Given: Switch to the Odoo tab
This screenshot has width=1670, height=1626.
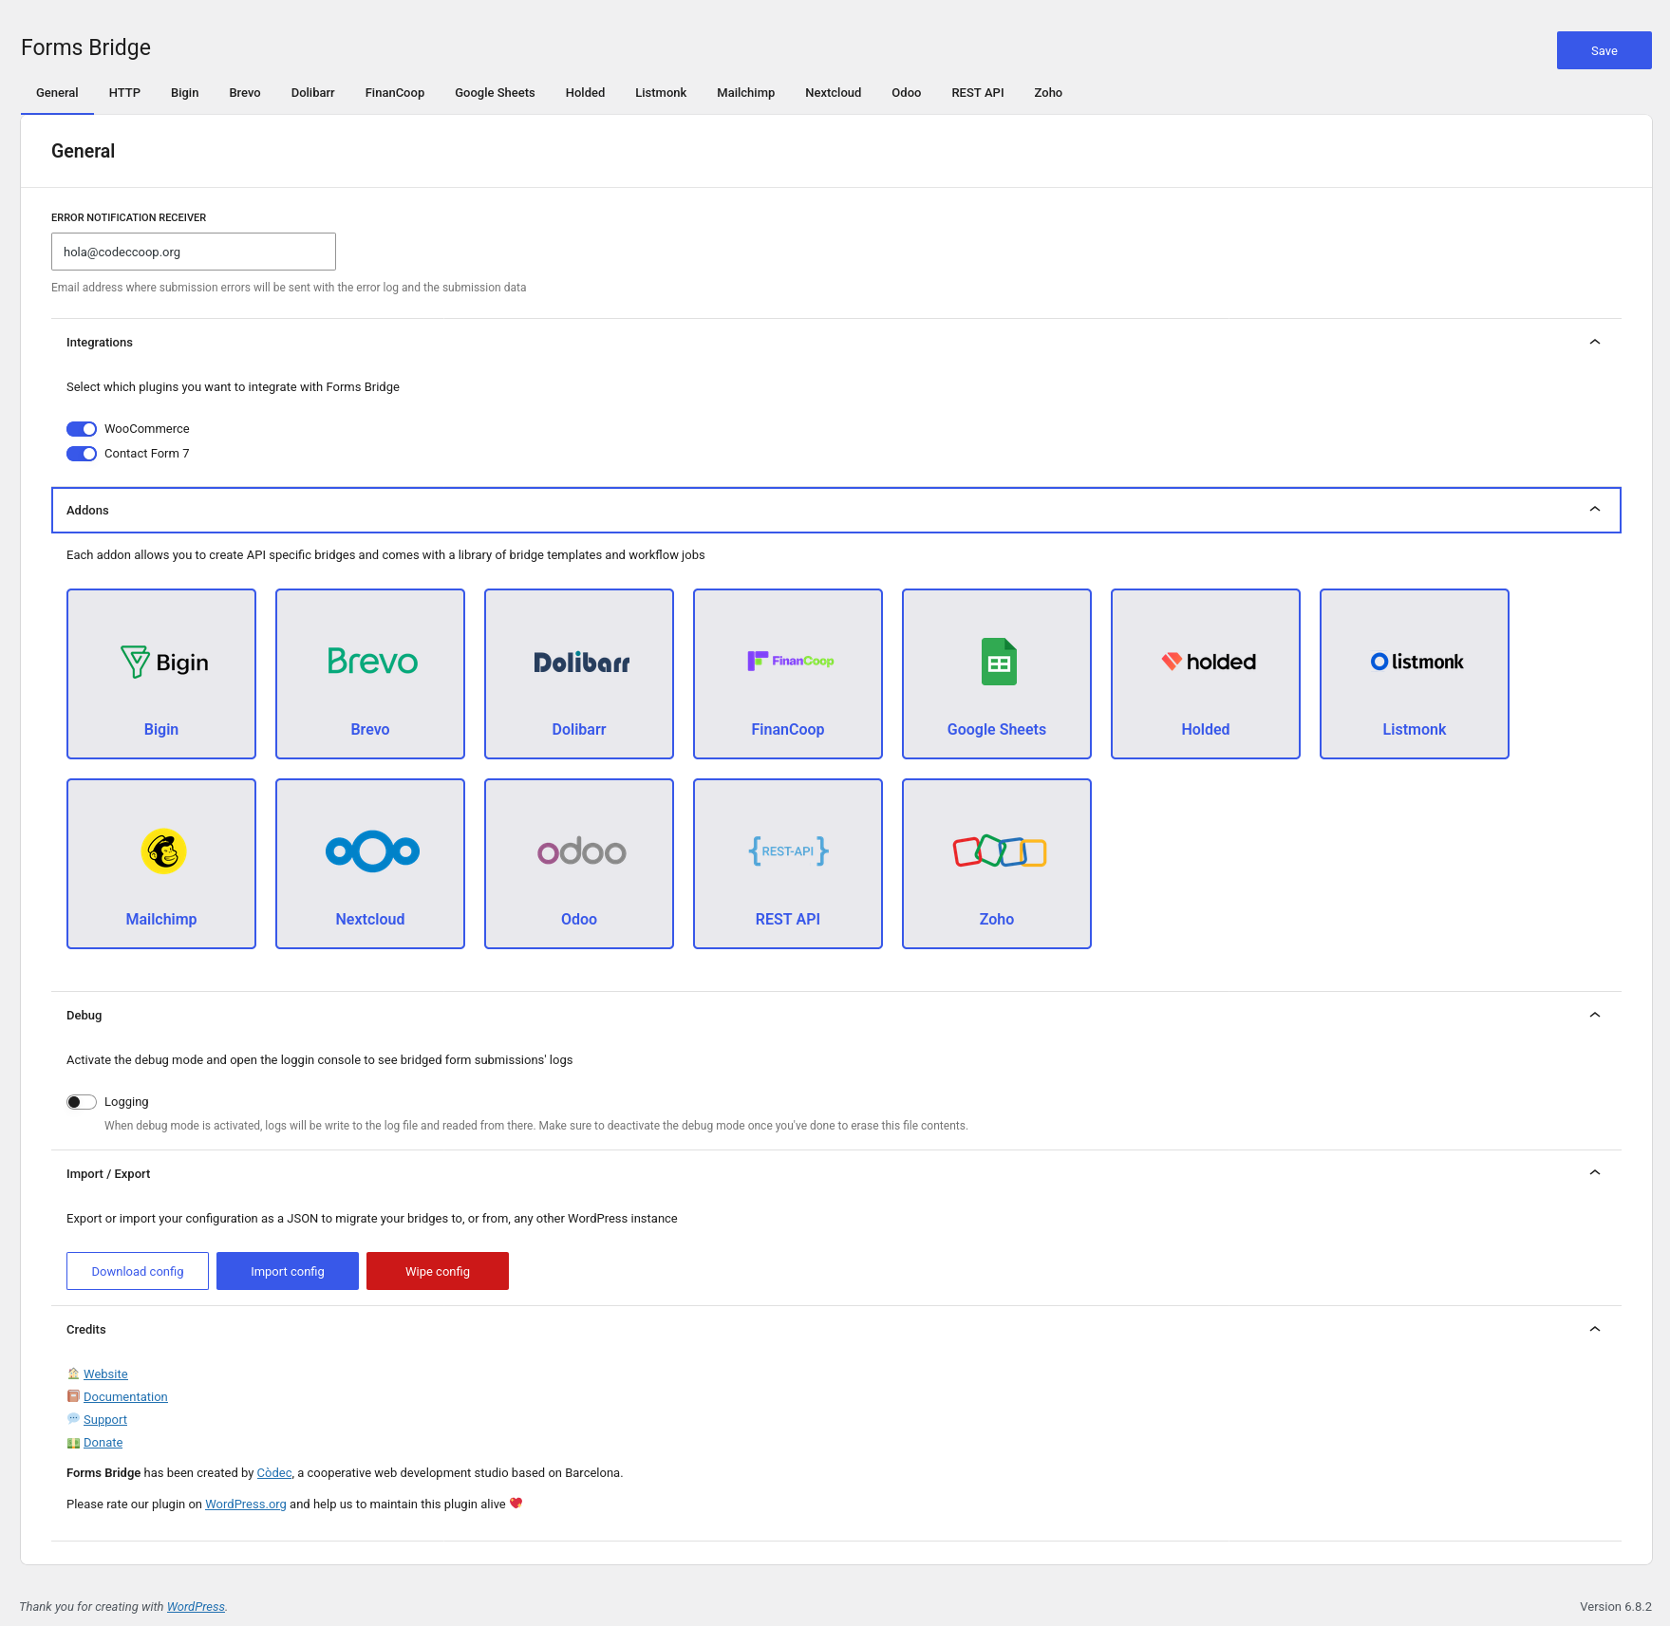Looking at the screenshot, I should click(907, 93).
